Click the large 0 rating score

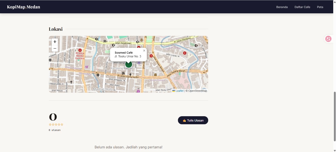[53, 117]
